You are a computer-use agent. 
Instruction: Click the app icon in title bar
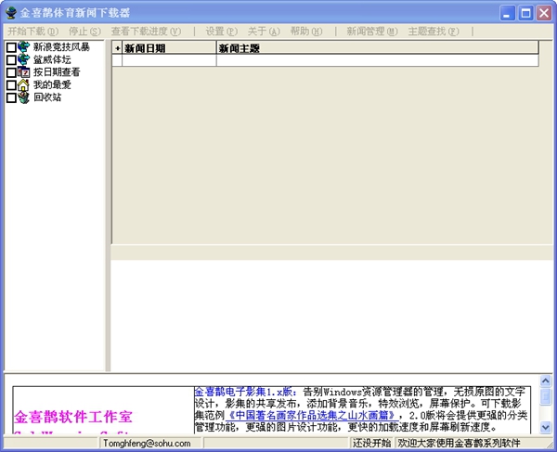(11, 13)
